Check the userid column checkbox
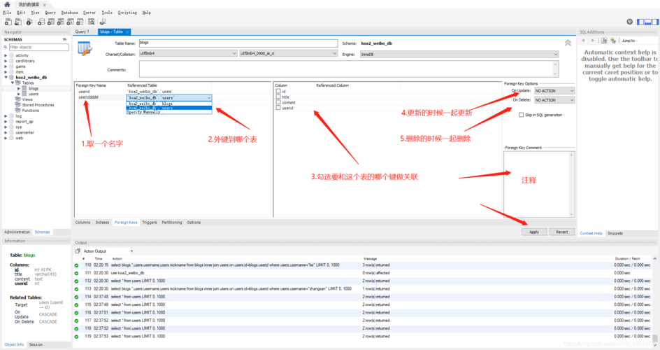The height and width of the screenshot is (350, 660). pyautogui.click(x=278, y=108)
